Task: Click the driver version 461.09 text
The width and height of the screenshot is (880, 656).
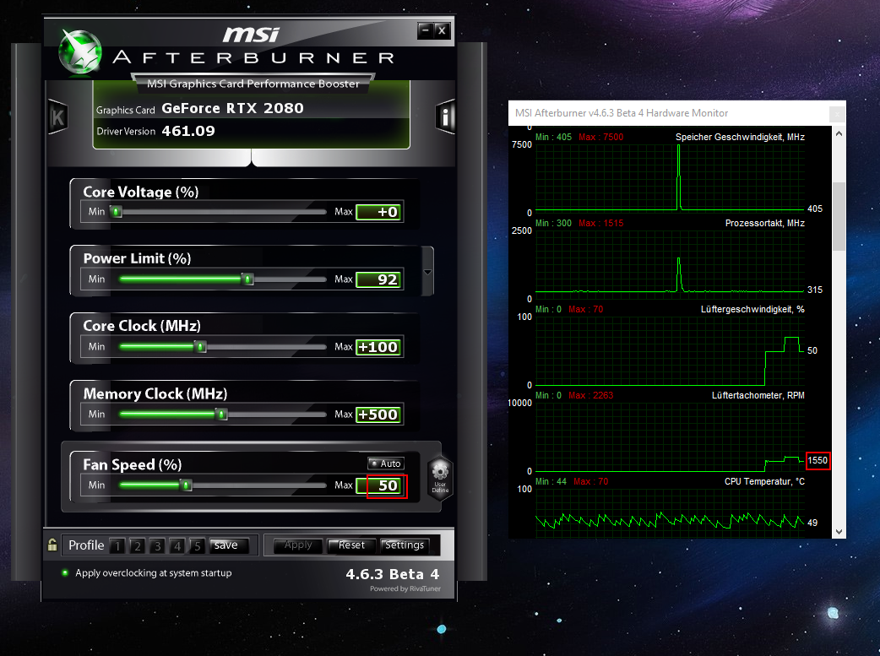Action: 188,132
